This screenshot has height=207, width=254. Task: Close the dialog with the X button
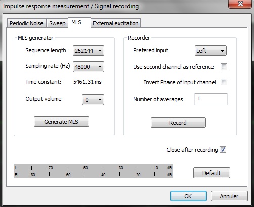click(x=240, y=4)
